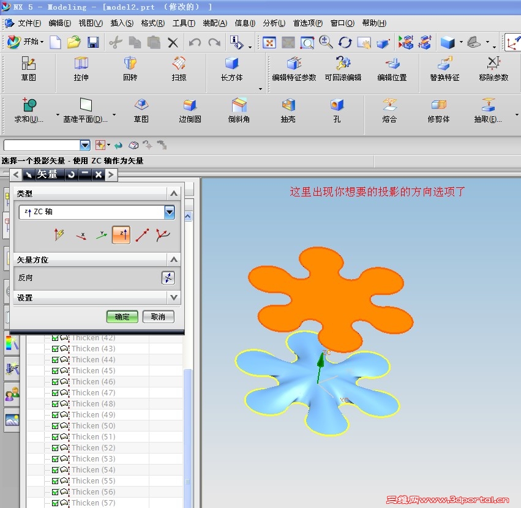Collapse the 类型 (Type) section

click(x=174, y=193)
